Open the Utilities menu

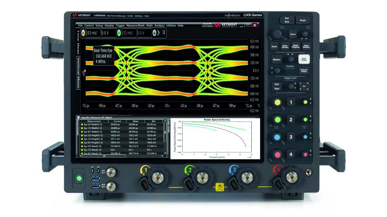pyautogui.click(x=171, y=25)
